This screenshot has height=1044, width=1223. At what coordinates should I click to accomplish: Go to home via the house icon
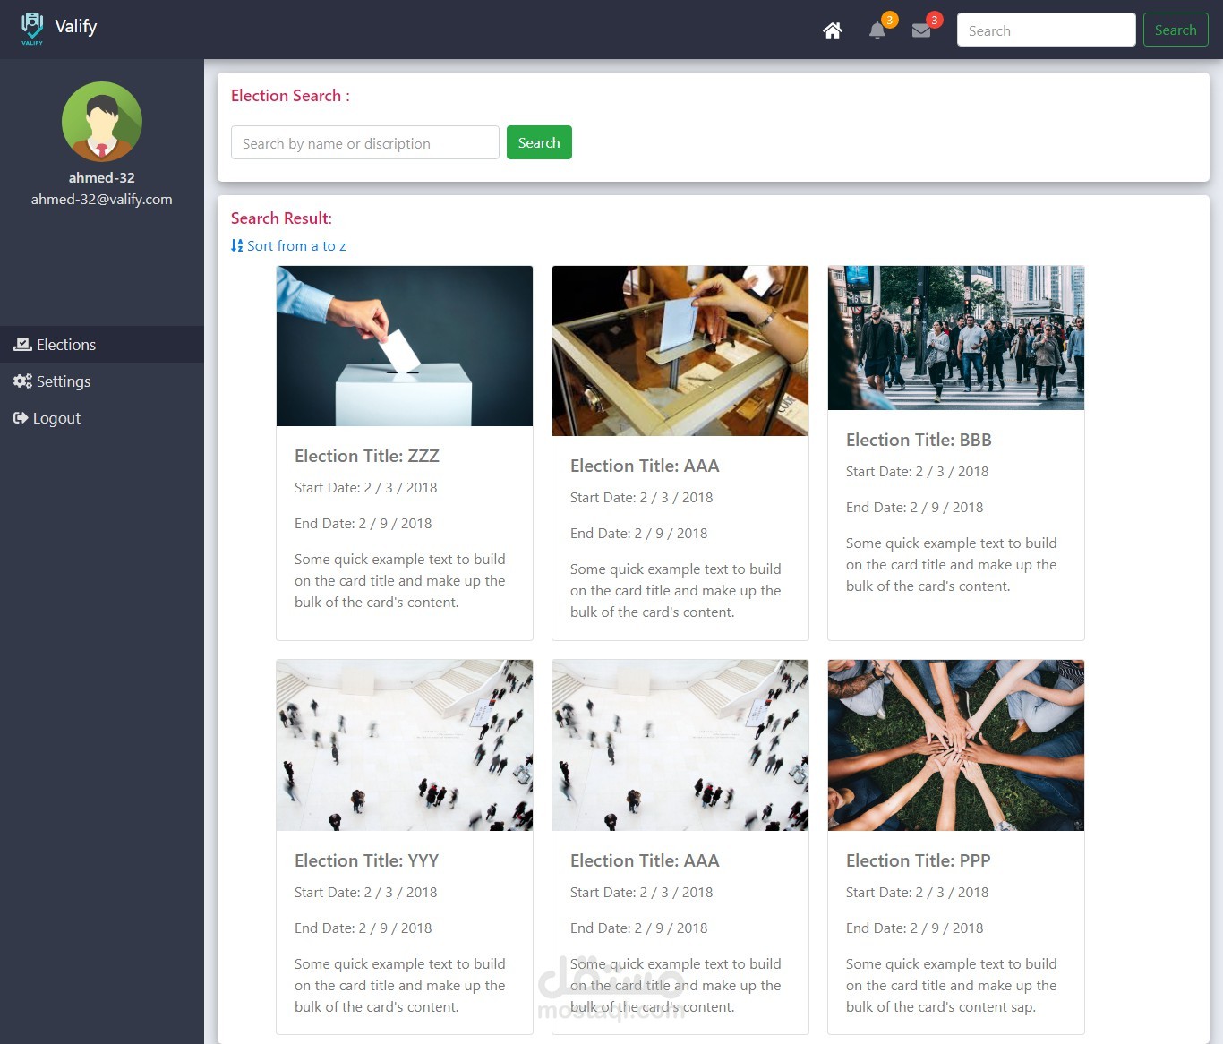pyautogui.click(x=833, y=30)
